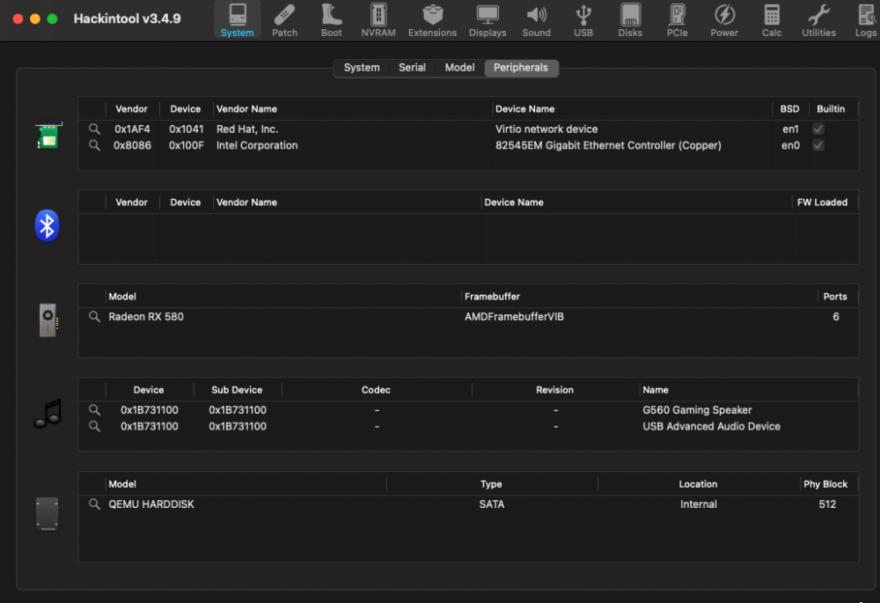
Task: Click the USB Advanced Audio Device name
Action: [711, 426]
